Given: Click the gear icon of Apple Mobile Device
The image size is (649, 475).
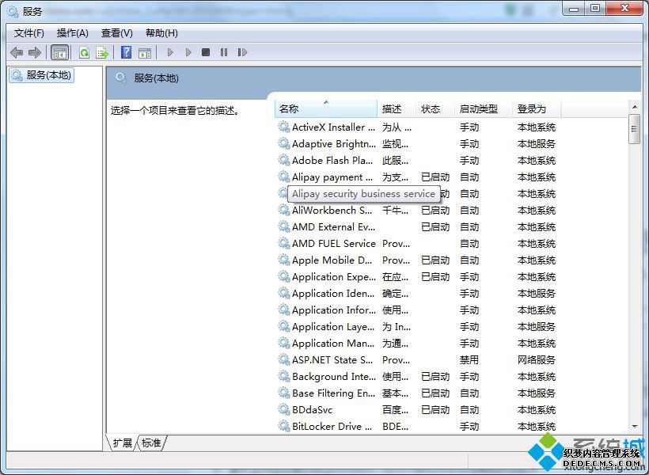Looking at the screenshot, I should [x=283, y=260].
